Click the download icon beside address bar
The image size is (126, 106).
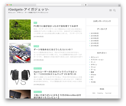[x=86, y=5]
